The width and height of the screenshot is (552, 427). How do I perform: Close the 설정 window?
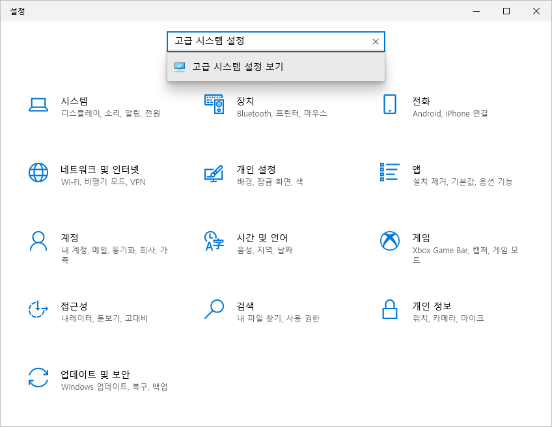tap(536, 11)
